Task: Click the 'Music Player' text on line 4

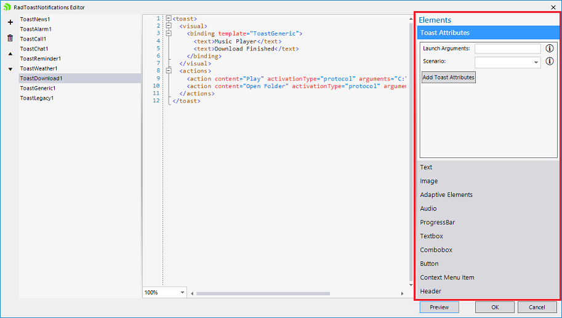Action: [236, 41]
